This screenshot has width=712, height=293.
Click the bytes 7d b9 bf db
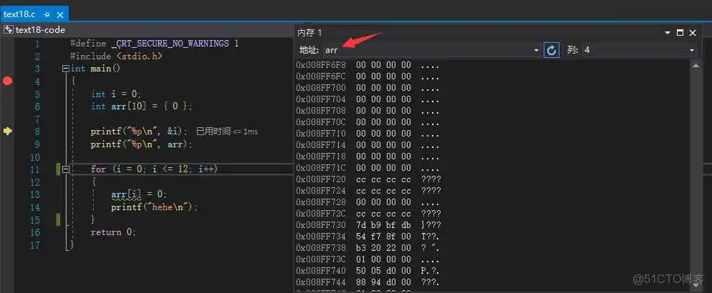(x=384, y=224)
